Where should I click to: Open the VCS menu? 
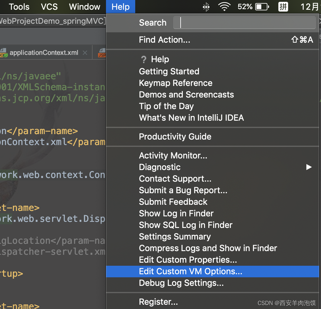coord(49,7)
